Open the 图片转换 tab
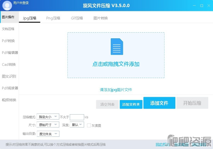This screenshot has height=149, width=213. coord(100,18)
